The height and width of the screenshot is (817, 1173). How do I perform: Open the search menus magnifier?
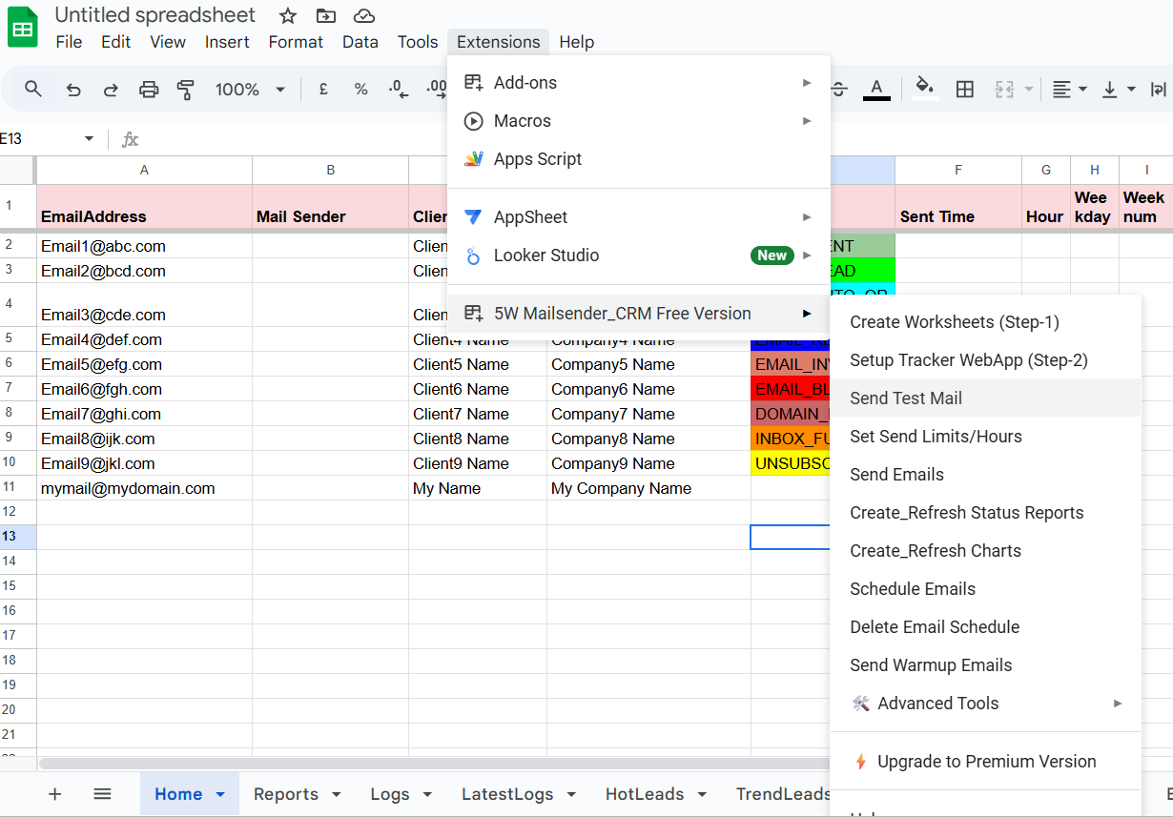[33, 89]
